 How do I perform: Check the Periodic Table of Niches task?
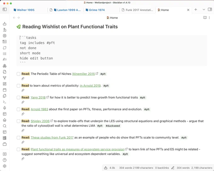point(19,74)
